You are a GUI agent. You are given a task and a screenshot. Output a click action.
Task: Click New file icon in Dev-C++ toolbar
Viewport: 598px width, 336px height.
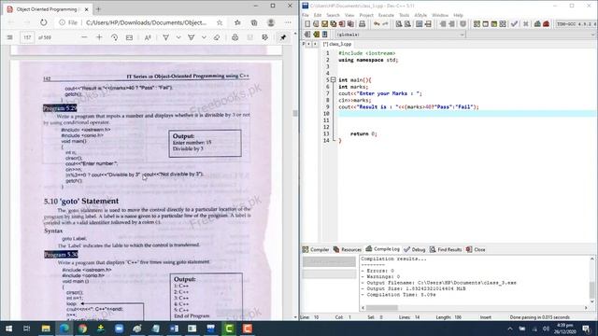[307, 24]
